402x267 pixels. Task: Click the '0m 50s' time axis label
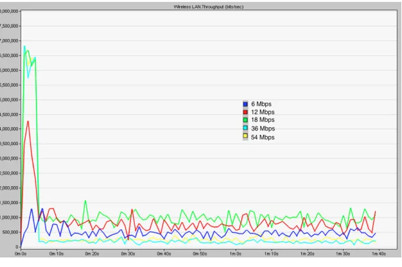point(200,254)
